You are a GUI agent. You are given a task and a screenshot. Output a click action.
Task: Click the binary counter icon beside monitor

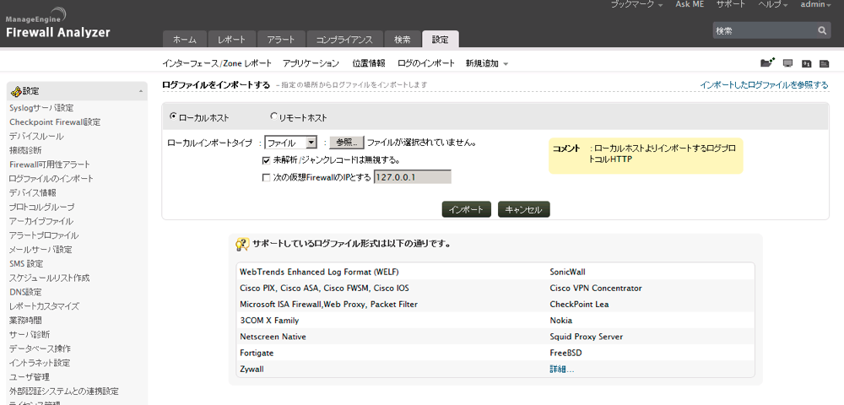(x=806, y=63)
